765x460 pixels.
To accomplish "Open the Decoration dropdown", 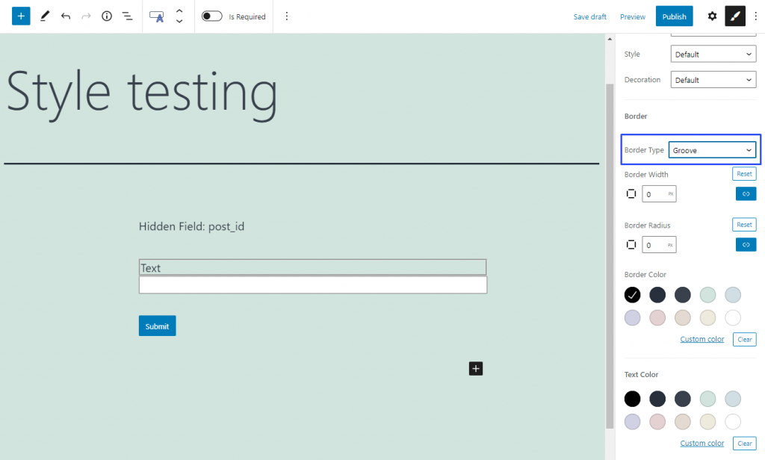I will coord(713,79).
